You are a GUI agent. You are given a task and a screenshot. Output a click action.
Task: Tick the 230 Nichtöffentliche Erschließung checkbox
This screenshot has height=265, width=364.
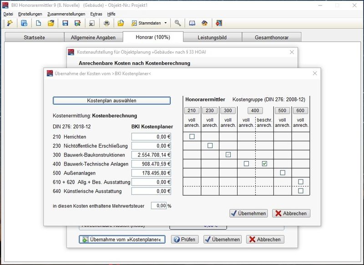(210, 145)
